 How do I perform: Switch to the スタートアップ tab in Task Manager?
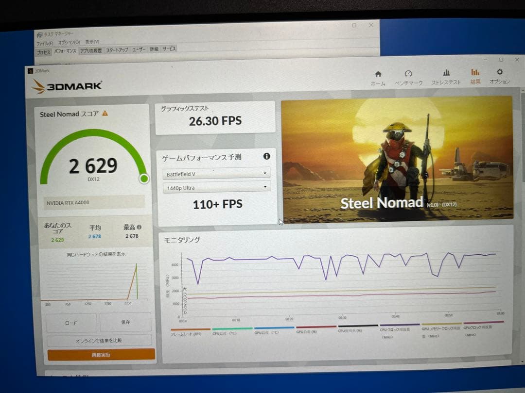(x=117, y=50)
